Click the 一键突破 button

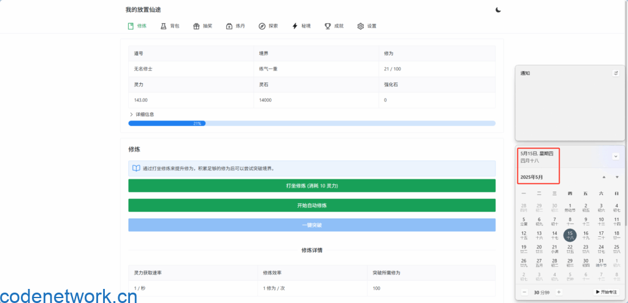(312, 225)
